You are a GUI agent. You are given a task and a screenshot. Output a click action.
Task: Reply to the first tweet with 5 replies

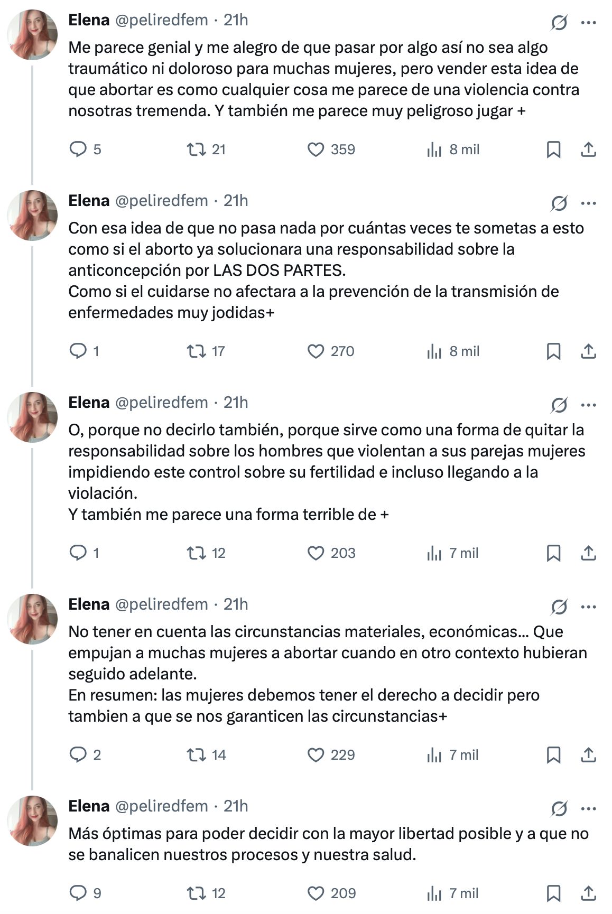[x=78, y=150]
